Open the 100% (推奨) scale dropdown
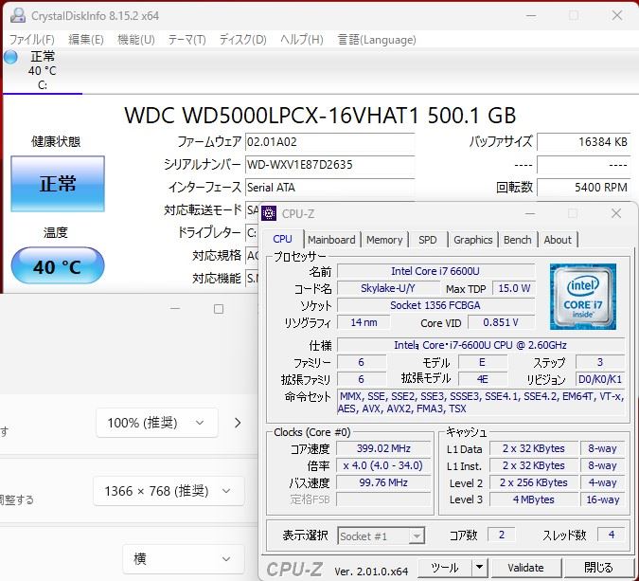Viewport: 639px width, 581px height. pos(157,423)
